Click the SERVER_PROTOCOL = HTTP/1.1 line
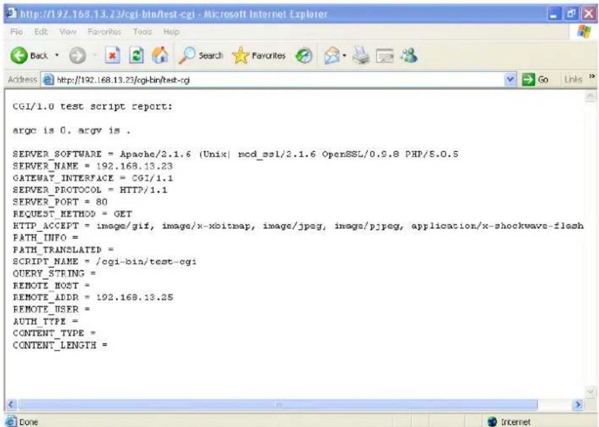Image resolution: width=599 pixels, height=427 pixels. [x=90, y=190]
